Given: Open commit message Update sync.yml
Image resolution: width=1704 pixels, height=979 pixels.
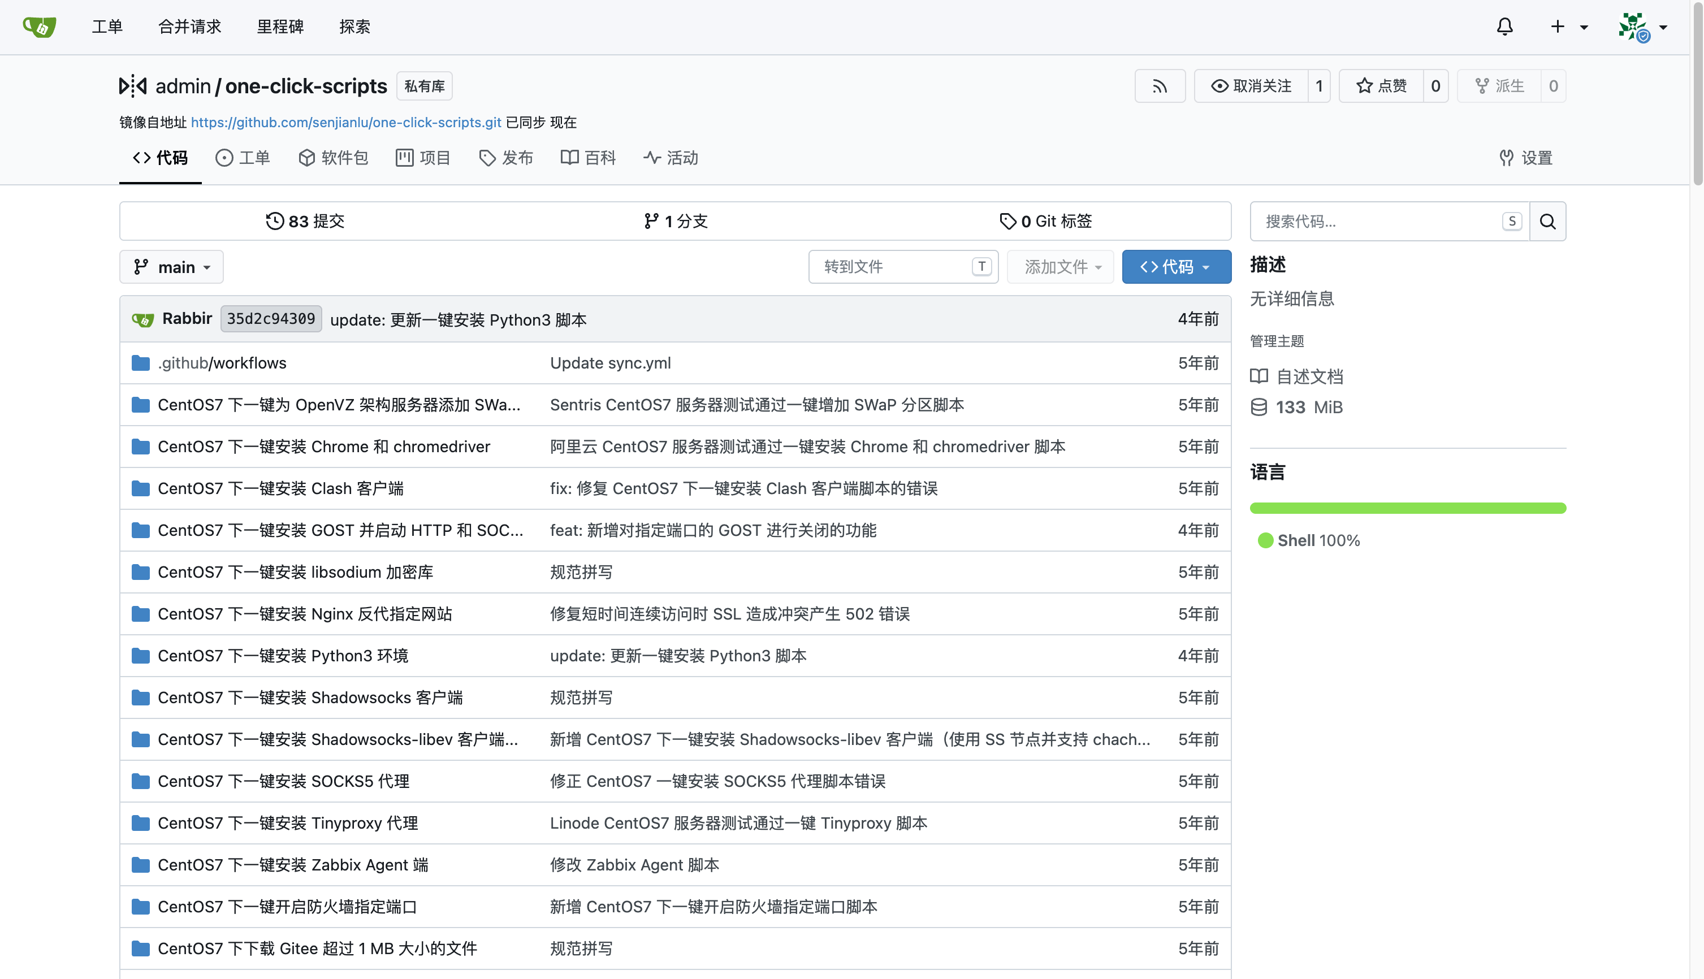Looking at the screenshot, I should click(611, 363).
